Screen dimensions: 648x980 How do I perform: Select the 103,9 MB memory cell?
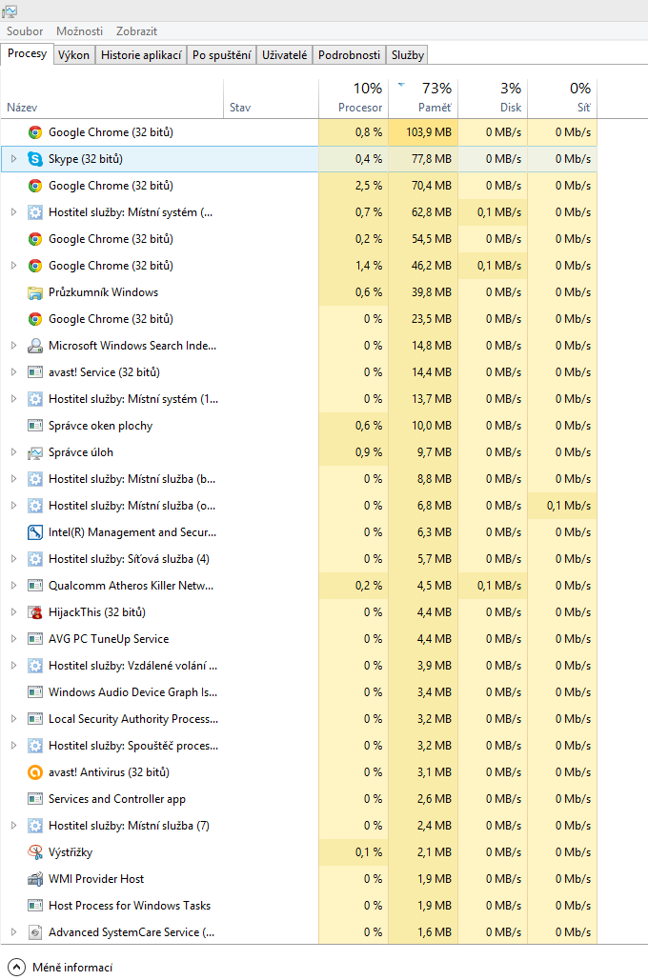pyautogui.click(x=423, y=132)
